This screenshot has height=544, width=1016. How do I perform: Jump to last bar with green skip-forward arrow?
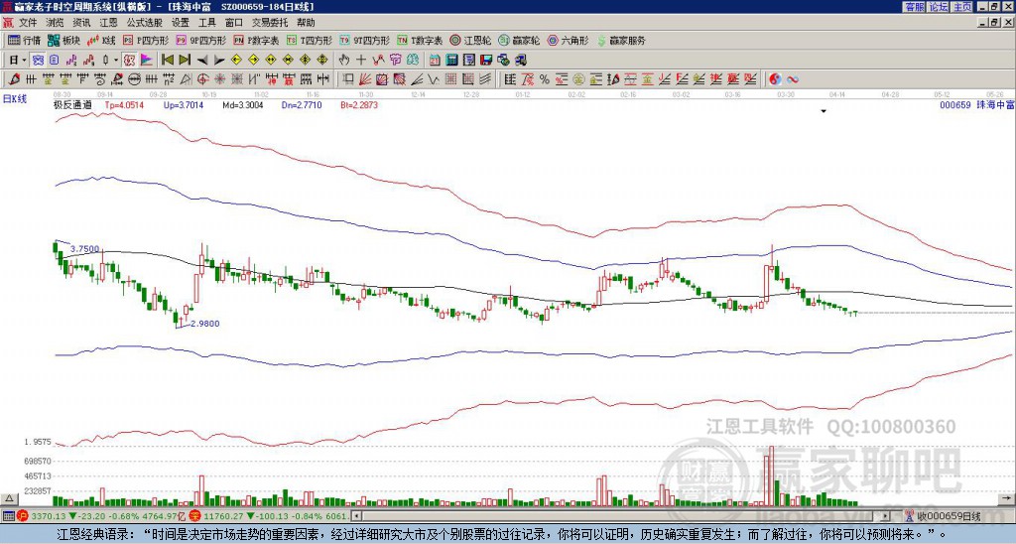tap(185, 60)
